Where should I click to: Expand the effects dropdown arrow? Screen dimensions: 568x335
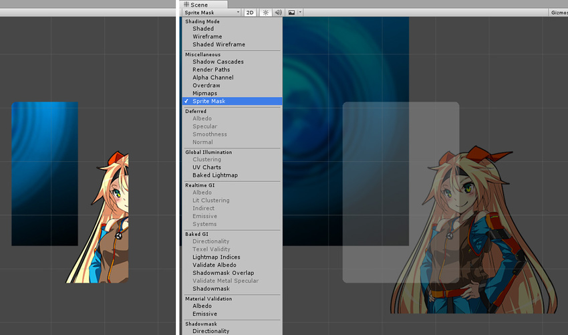301,12
